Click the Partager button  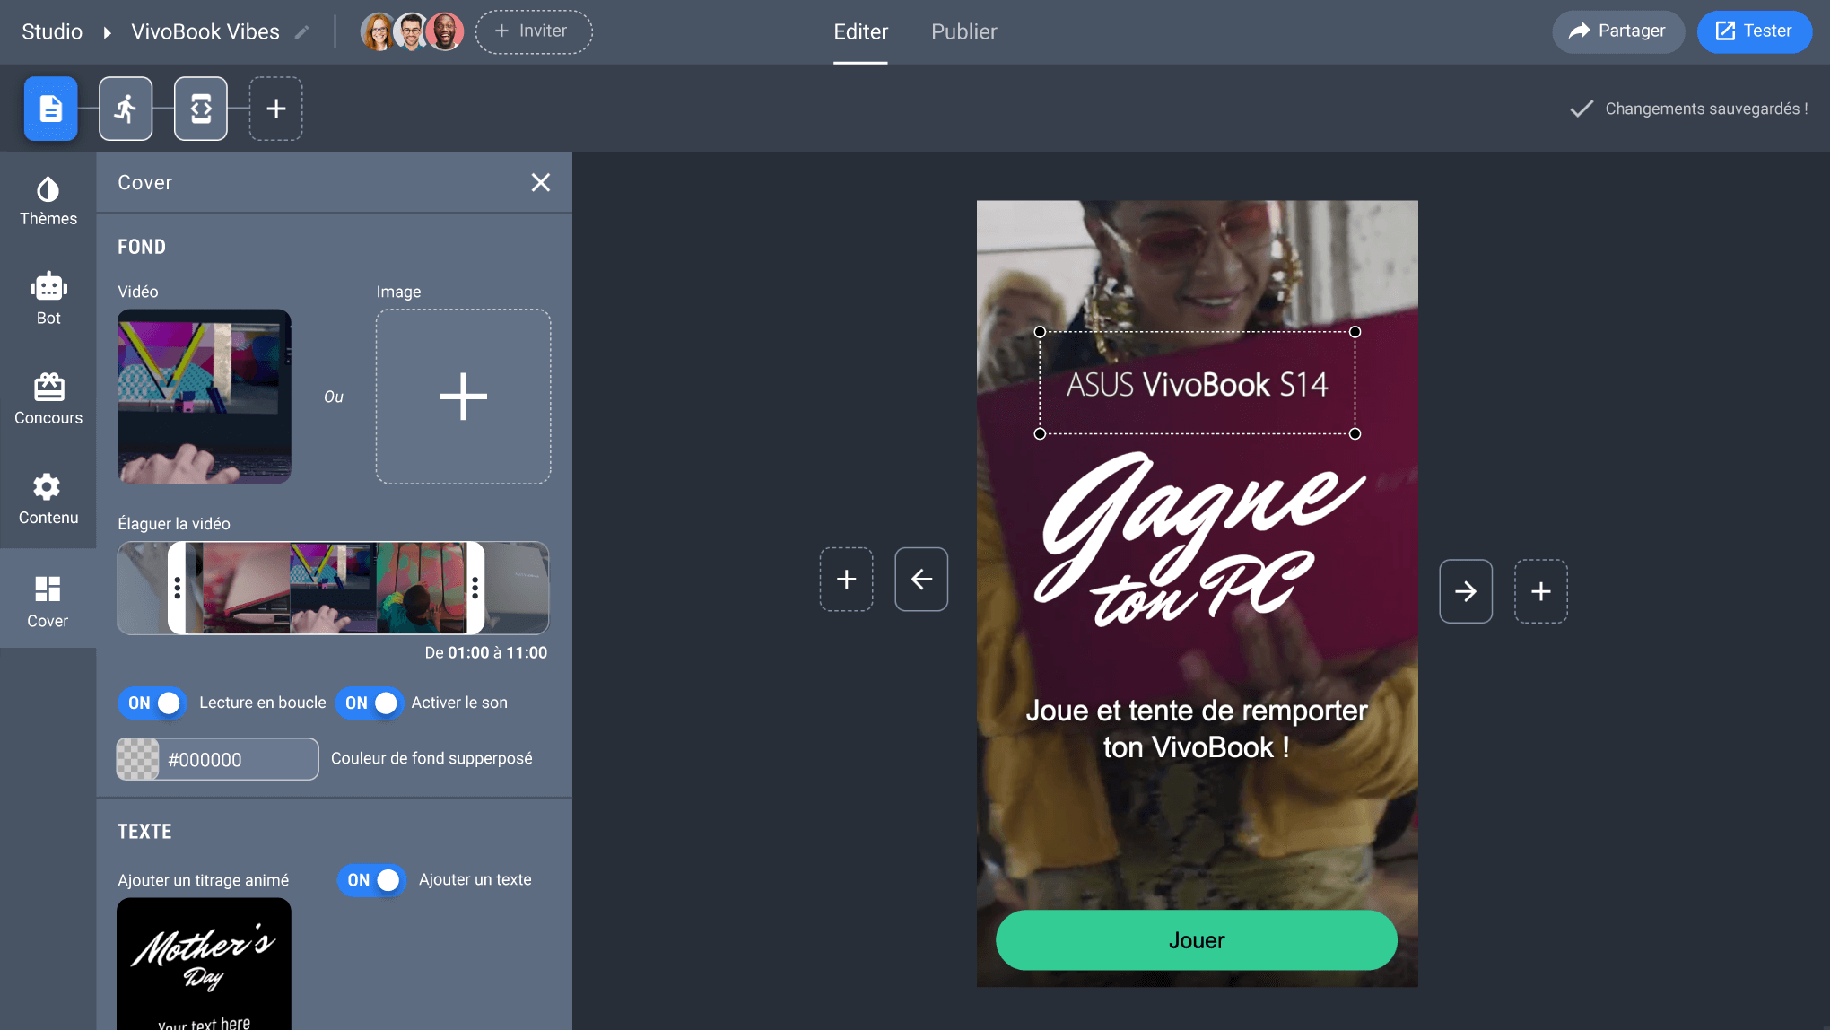pos(1617,31)
